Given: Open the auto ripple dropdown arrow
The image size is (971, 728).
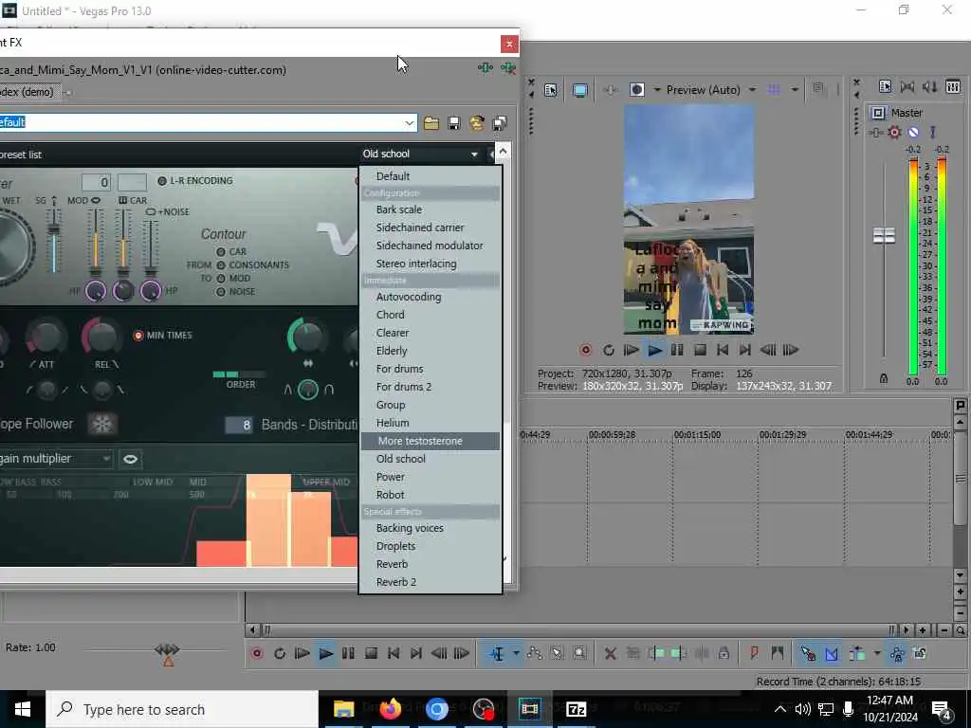Looking at the screenshot, I should (877, 653).
